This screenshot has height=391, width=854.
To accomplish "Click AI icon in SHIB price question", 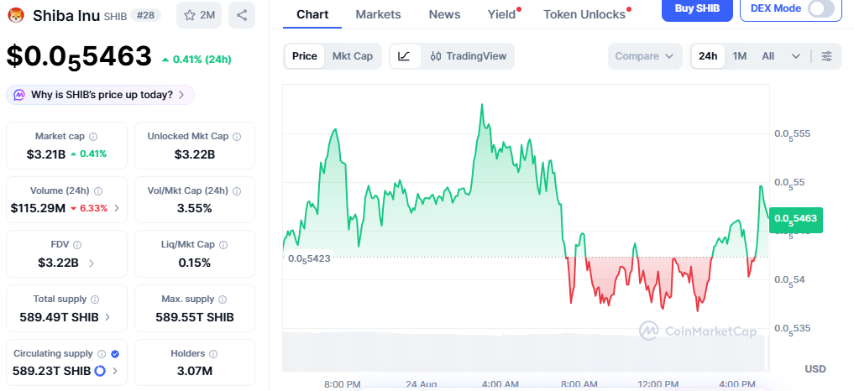I will click(18, 95).
